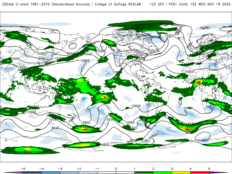The height and width of the screenshot is (174, 232).
Task: Click the "College of DuPage NEXLAB" text
Action: pos(118,4)
